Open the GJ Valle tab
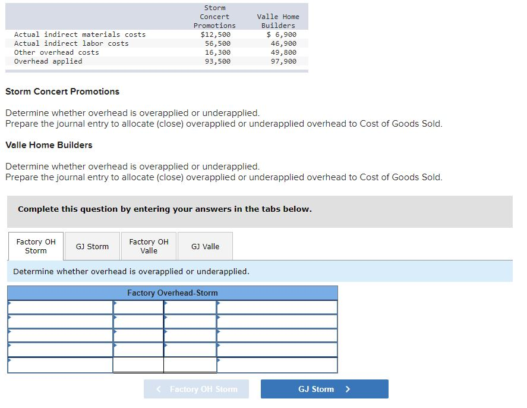This screenshot has width=527, height=408. click(x=205, y=246)
